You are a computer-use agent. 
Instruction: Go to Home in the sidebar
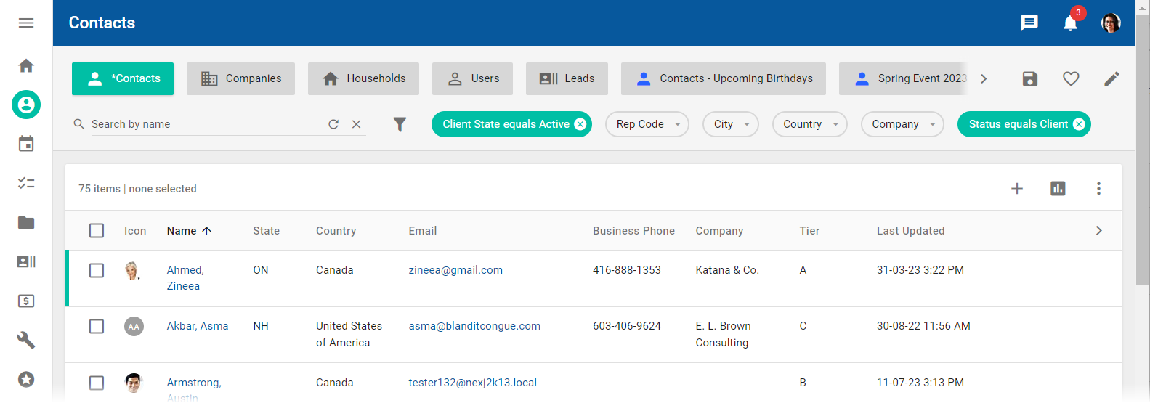(26, 66)
